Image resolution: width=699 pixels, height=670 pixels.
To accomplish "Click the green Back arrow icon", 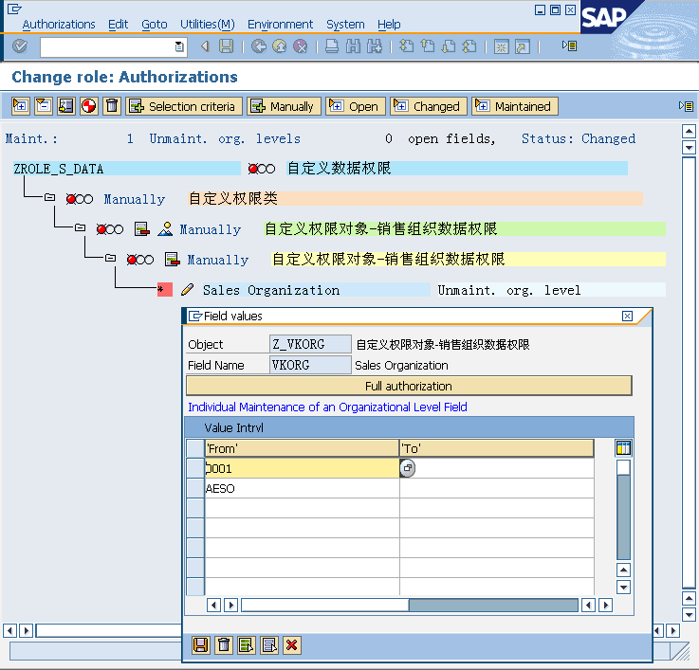I will [x=259, y=46].
